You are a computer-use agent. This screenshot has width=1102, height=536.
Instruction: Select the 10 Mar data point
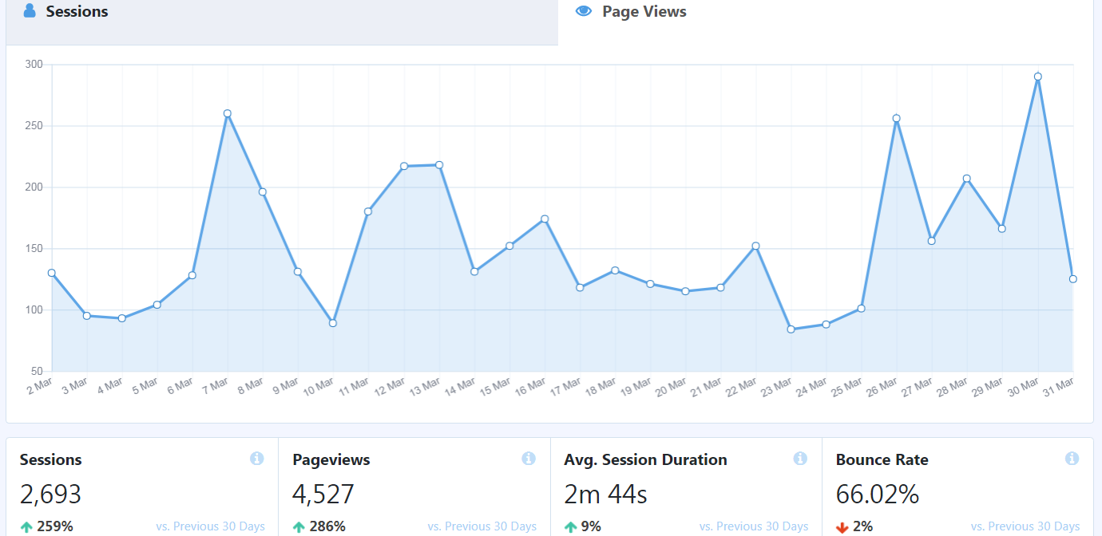[x=333, y=323]
